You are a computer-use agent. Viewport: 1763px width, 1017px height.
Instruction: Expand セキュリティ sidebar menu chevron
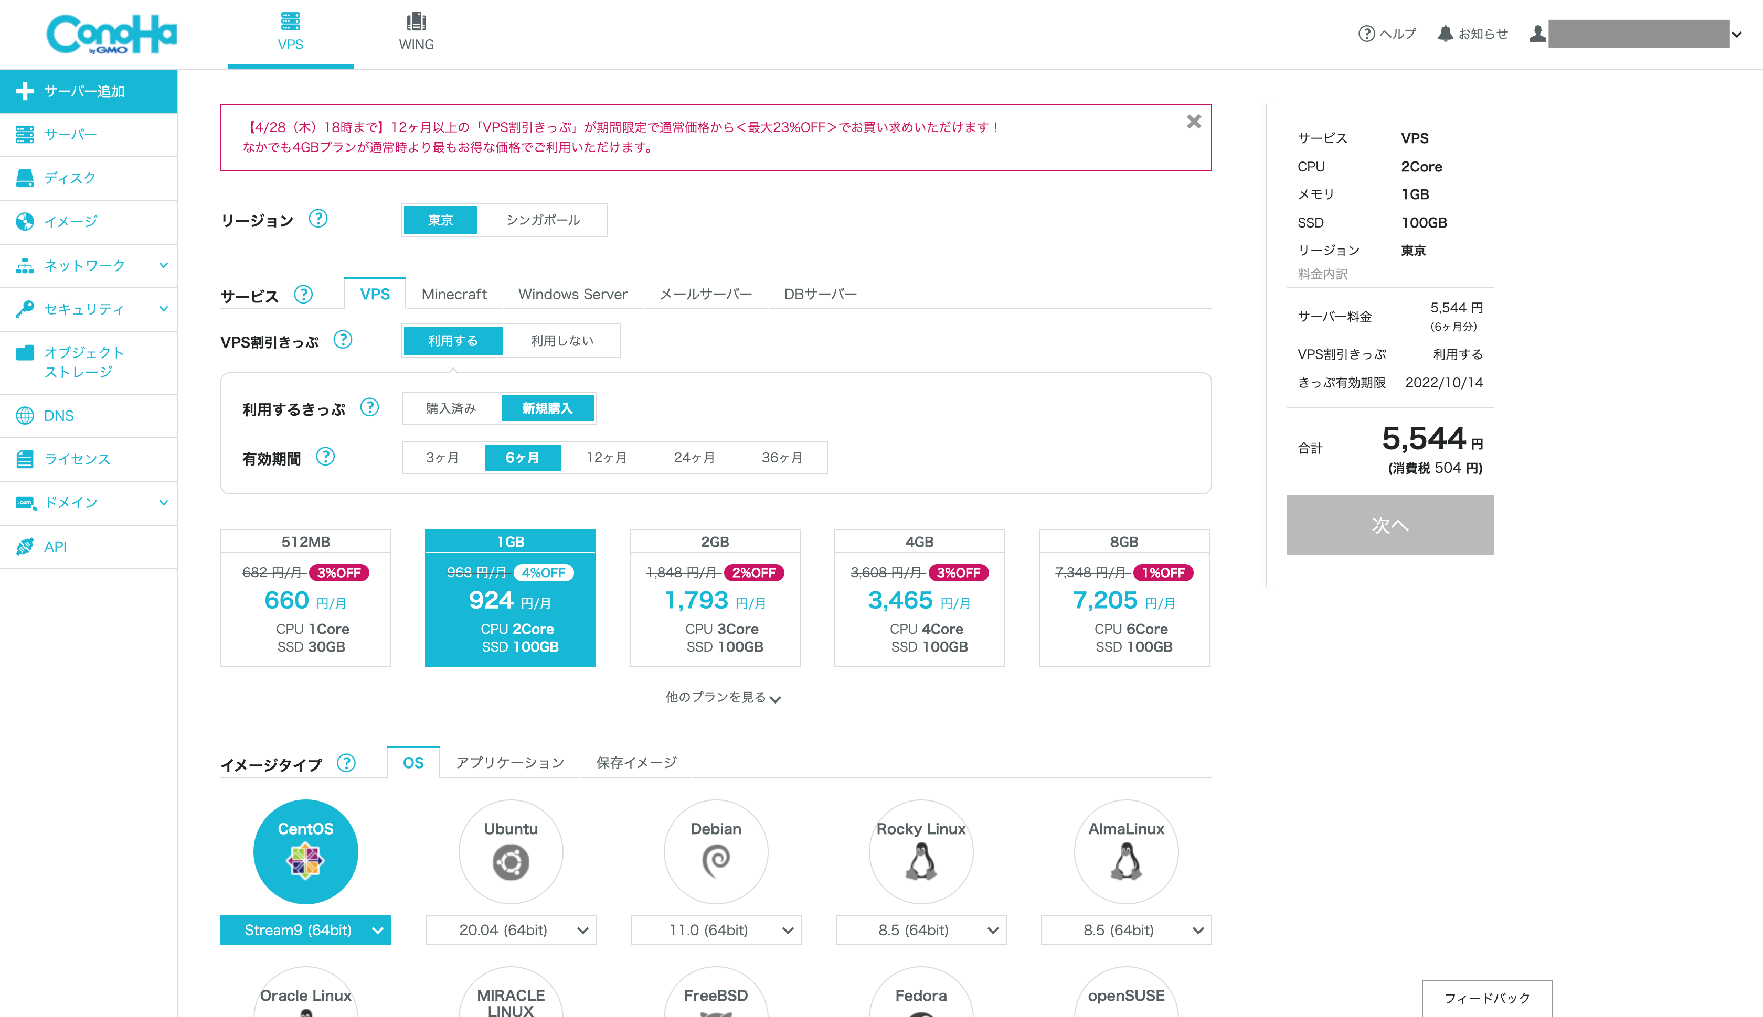164,309
